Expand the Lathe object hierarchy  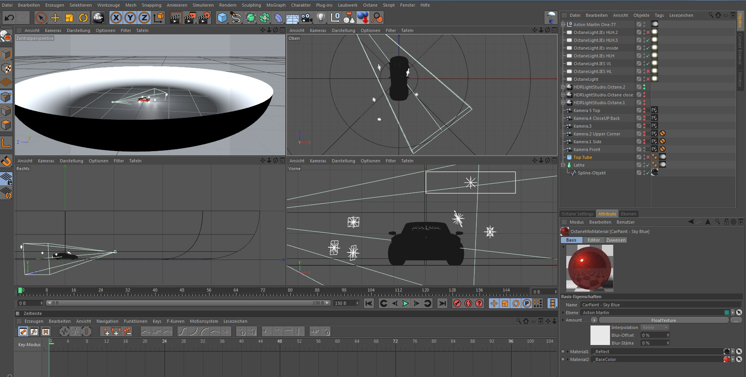563,165
